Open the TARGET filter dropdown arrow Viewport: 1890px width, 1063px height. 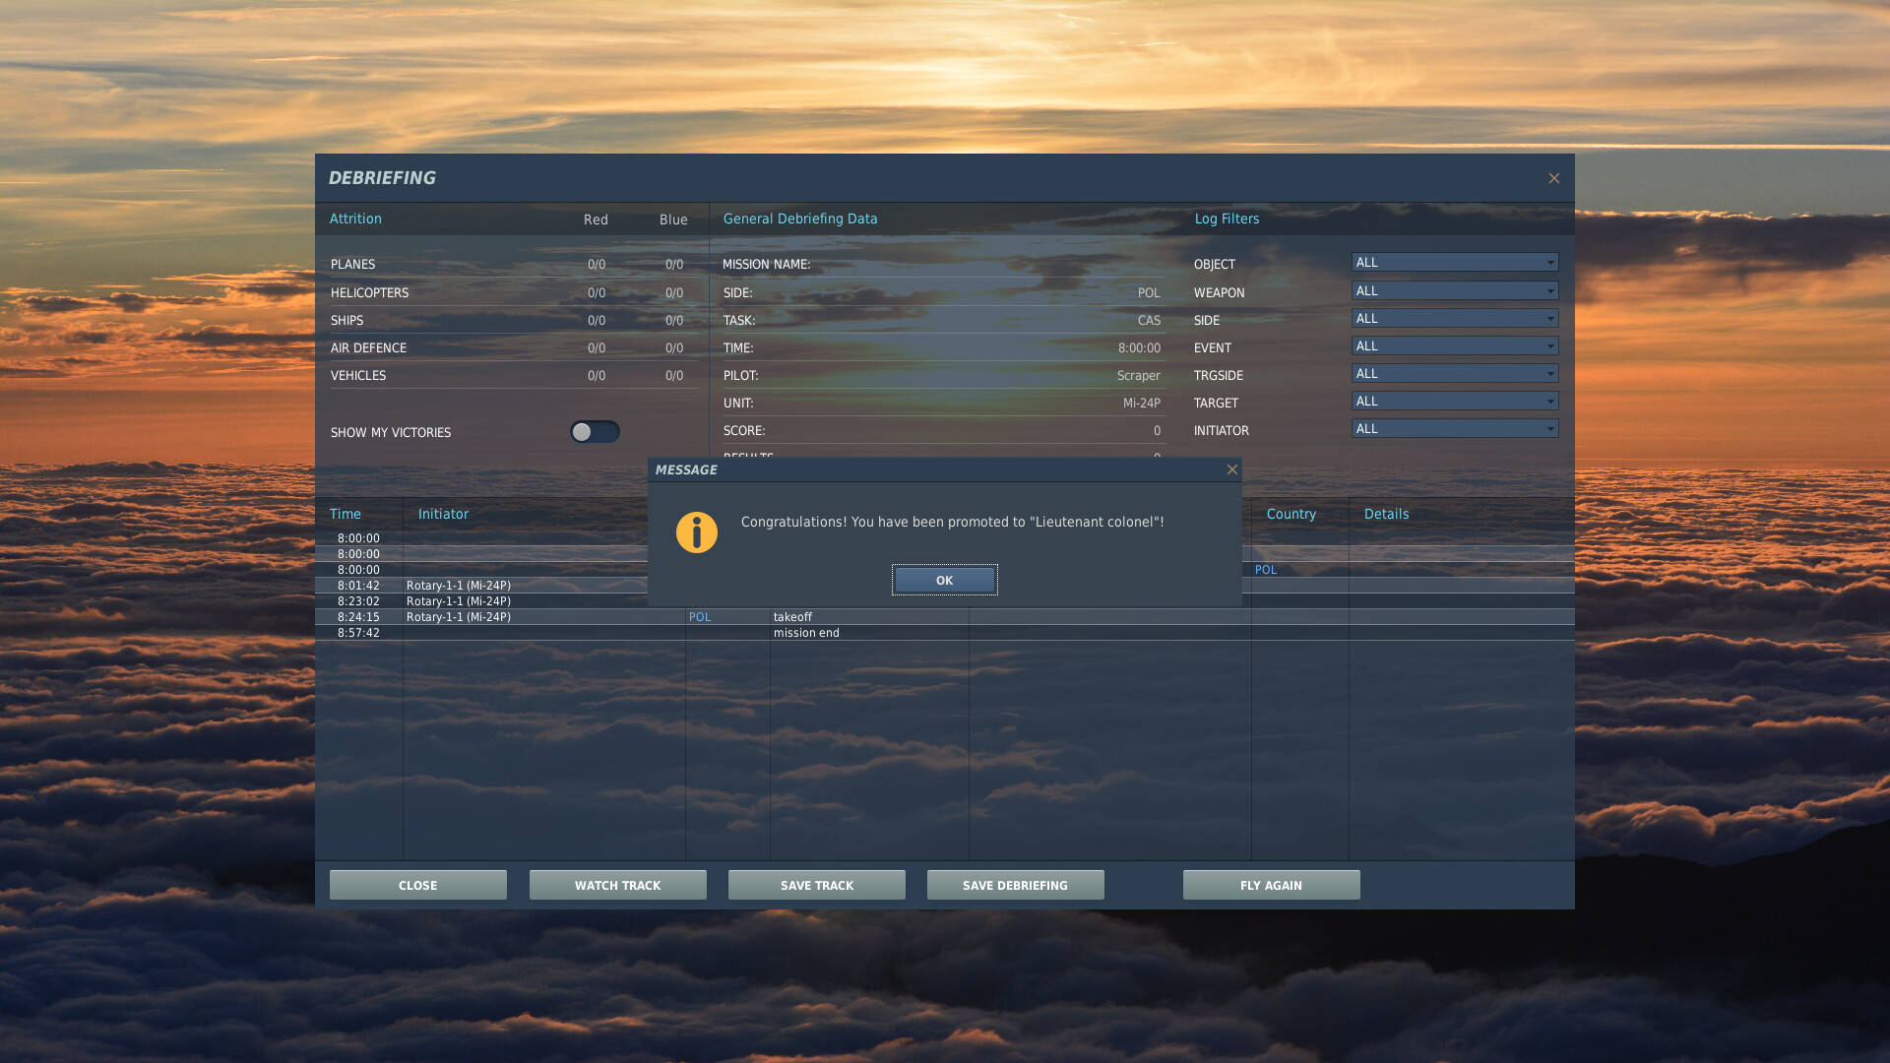click(1549, 402)
